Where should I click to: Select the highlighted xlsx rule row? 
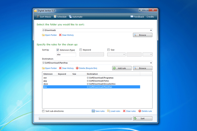point(92,87)
